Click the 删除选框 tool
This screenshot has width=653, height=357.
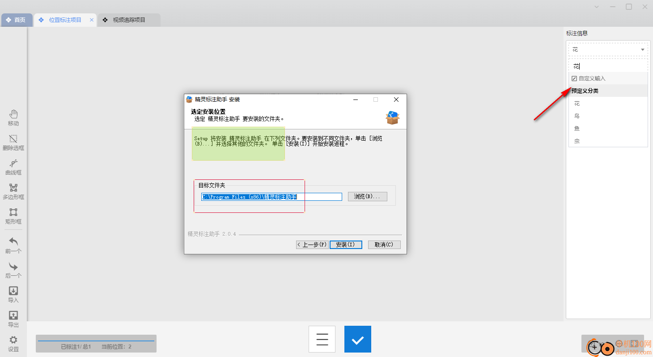13,143
